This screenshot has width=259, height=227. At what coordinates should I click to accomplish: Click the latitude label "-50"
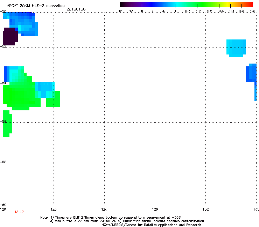[3, 12]
